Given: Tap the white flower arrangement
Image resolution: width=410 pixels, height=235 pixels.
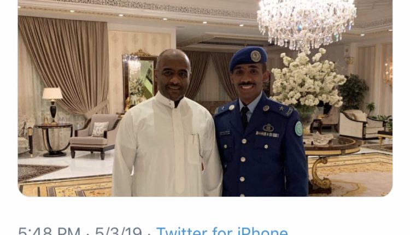Looking at the screenshot, I should 308,78.
